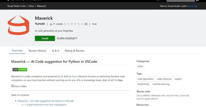Select the Overview tab
The image size is (206, 107).
click(17, 51)
